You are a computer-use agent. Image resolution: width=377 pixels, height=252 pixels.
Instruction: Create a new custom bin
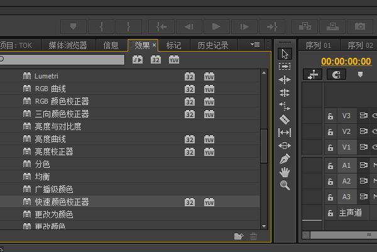pyautogui.click(x=239, y=236)
